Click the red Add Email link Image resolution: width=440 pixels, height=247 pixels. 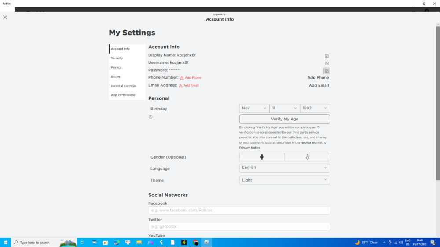[191, 86]
